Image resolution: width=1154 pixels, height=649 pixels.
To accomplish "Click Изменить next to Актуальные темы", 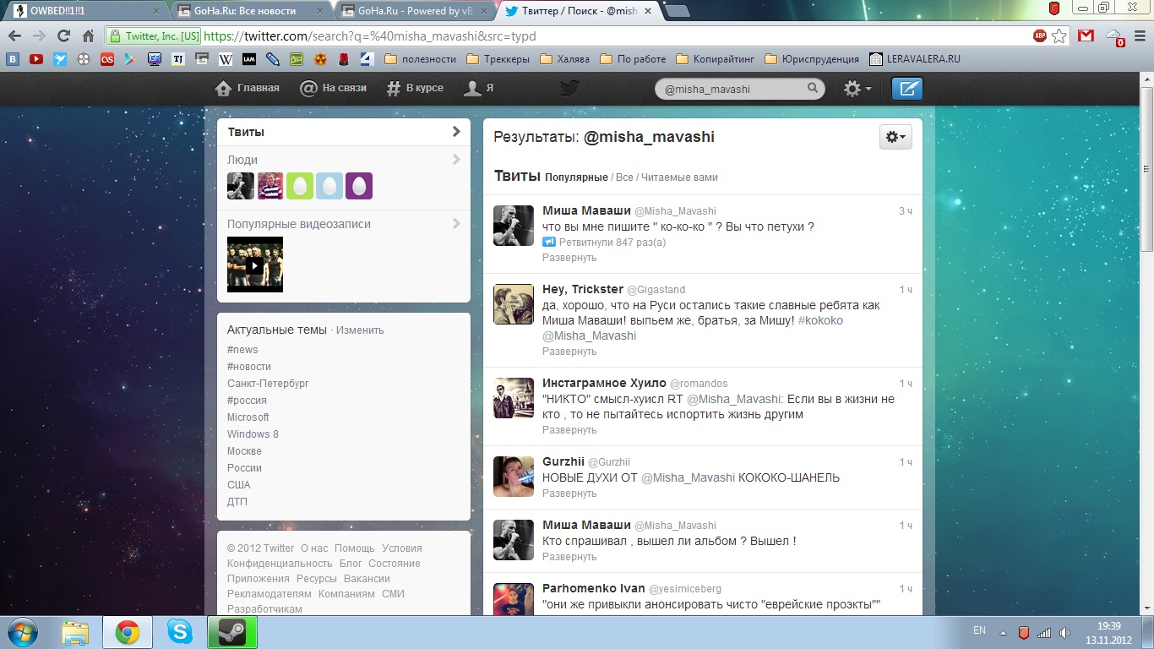I will pyautogui.click(x=360, y=330).
